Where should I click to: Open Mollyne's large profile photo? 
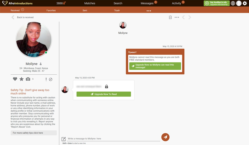point(34,40)
